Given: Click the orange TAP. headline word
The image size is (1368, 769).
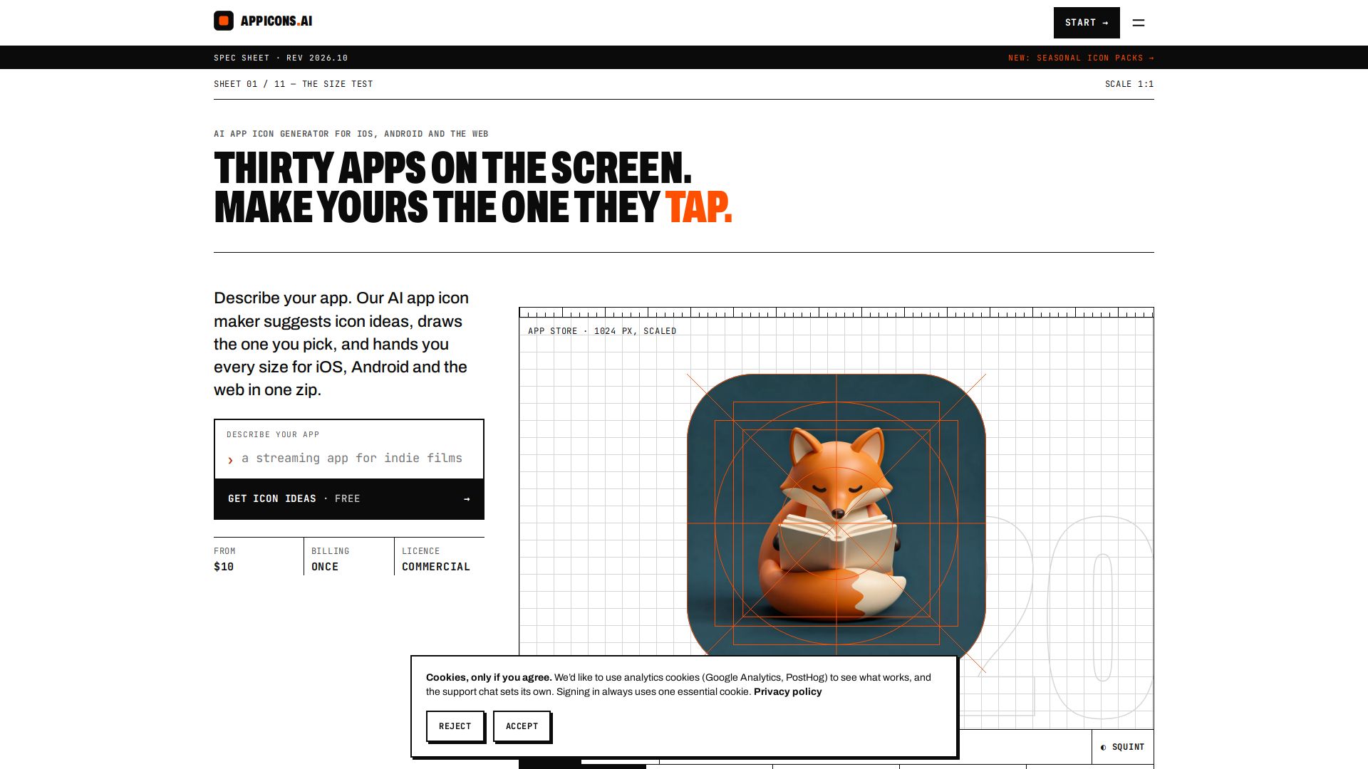Looking at the screenshot, I should point(699,207).
